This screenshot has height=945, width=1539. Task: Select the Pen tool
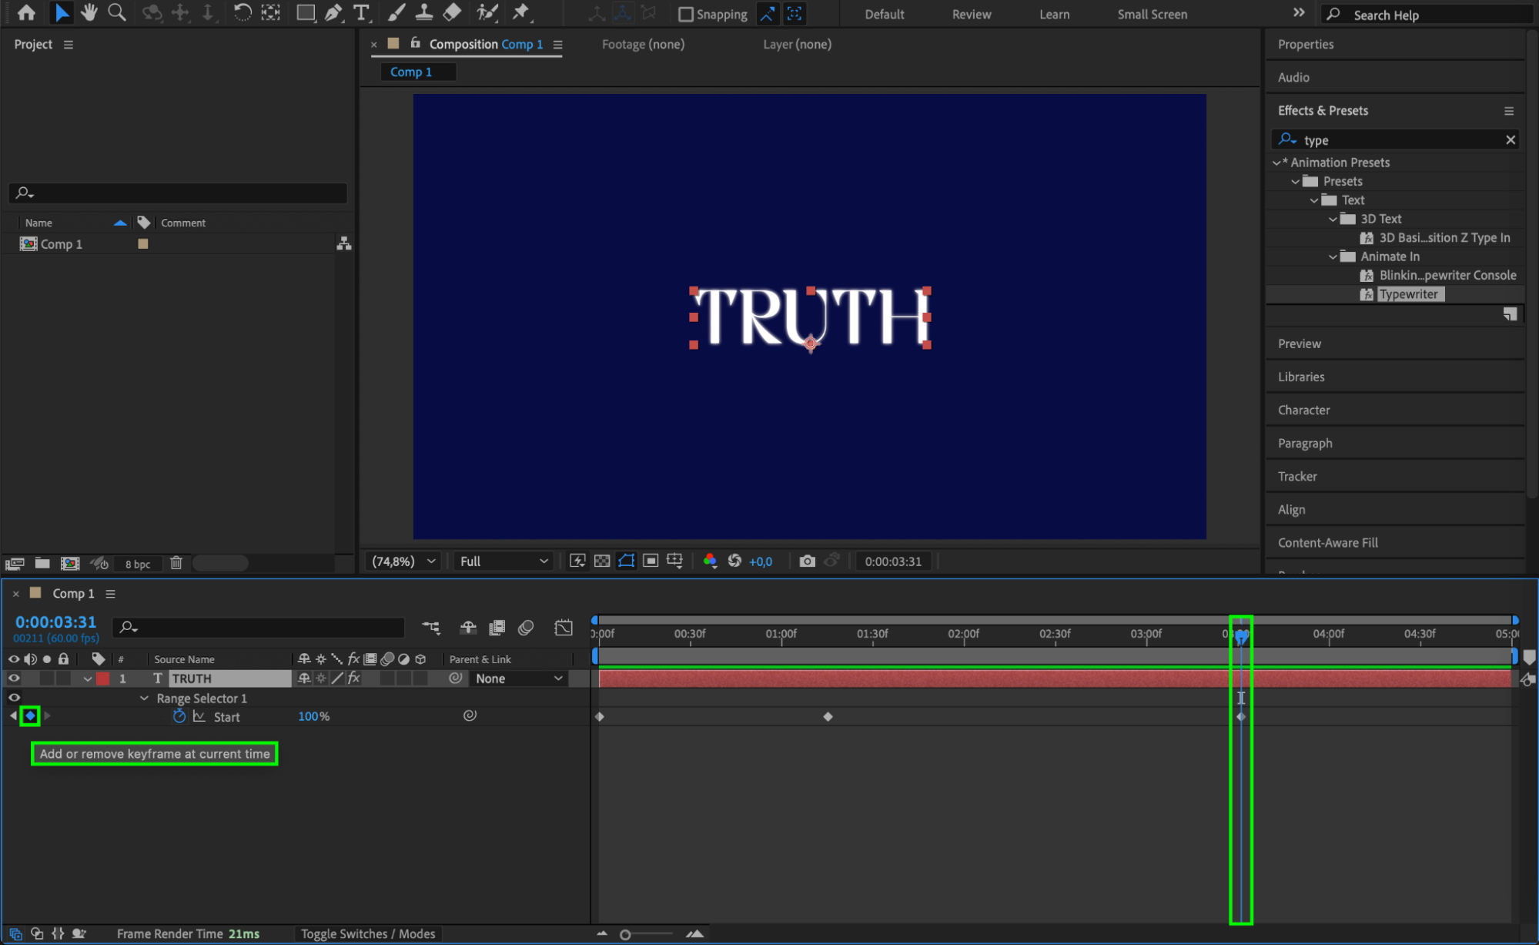[x=333, y=12]
